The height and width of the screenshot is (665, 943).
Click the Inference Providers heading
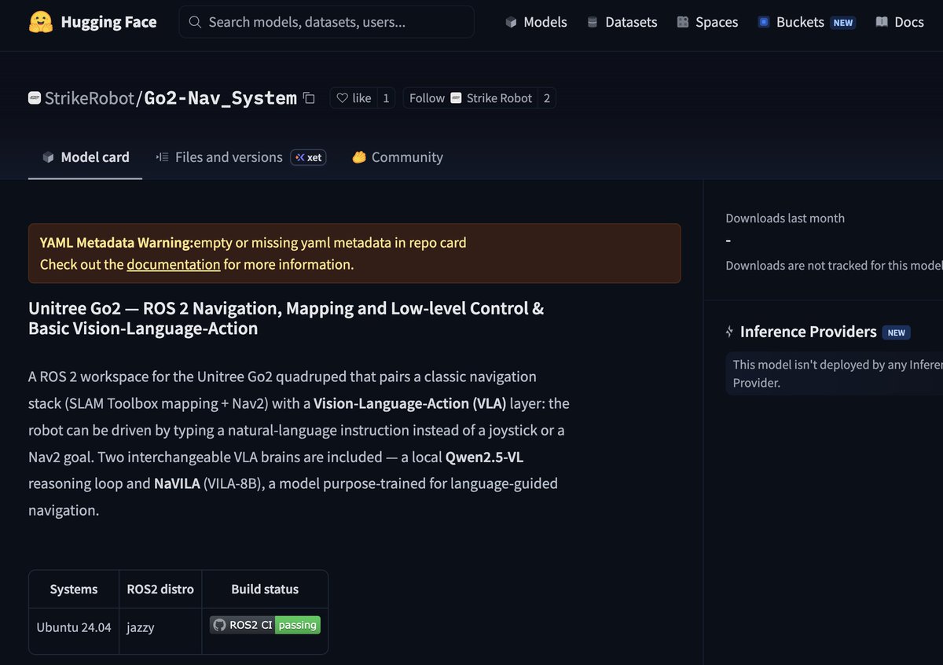pyautogui.click(x=809, y=332)
